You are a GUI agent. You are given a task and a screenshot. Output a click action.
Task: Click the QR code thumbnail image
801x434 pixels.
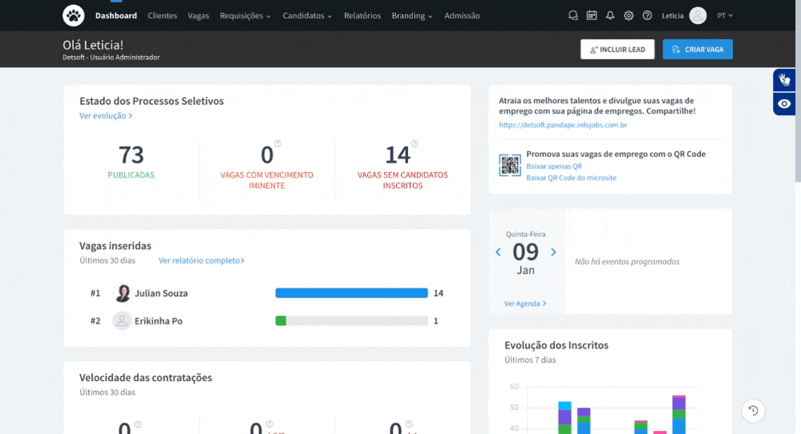click(510, 165)
